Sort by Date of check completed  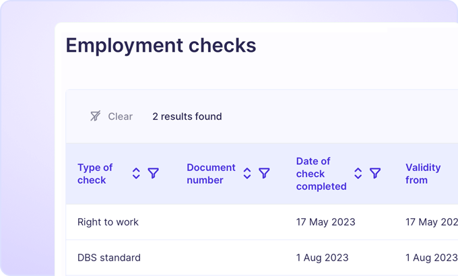tap(358, 174)
